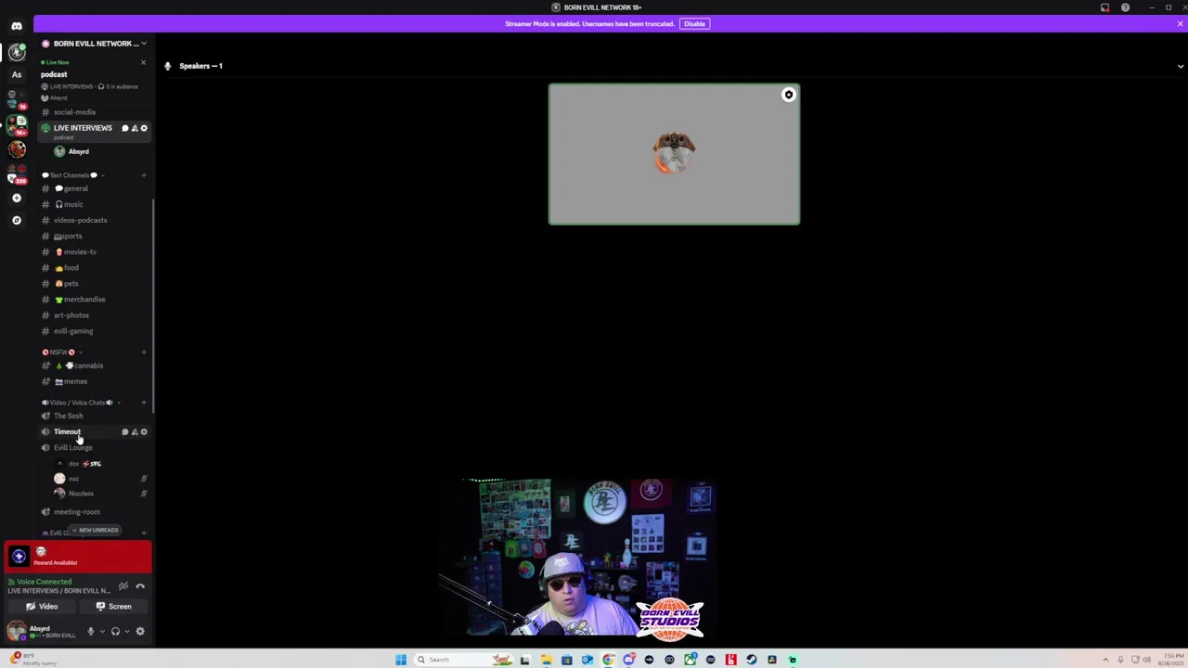Open microphone input options arrow

[x=102, y=631]
